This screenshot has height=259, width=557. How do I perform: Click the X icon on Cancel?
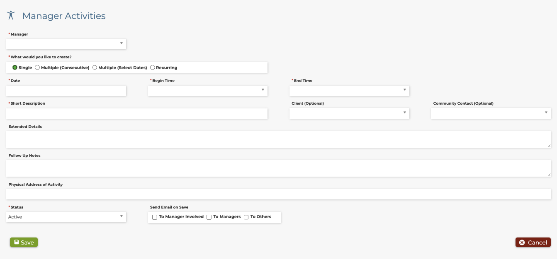tap(522, 242)
